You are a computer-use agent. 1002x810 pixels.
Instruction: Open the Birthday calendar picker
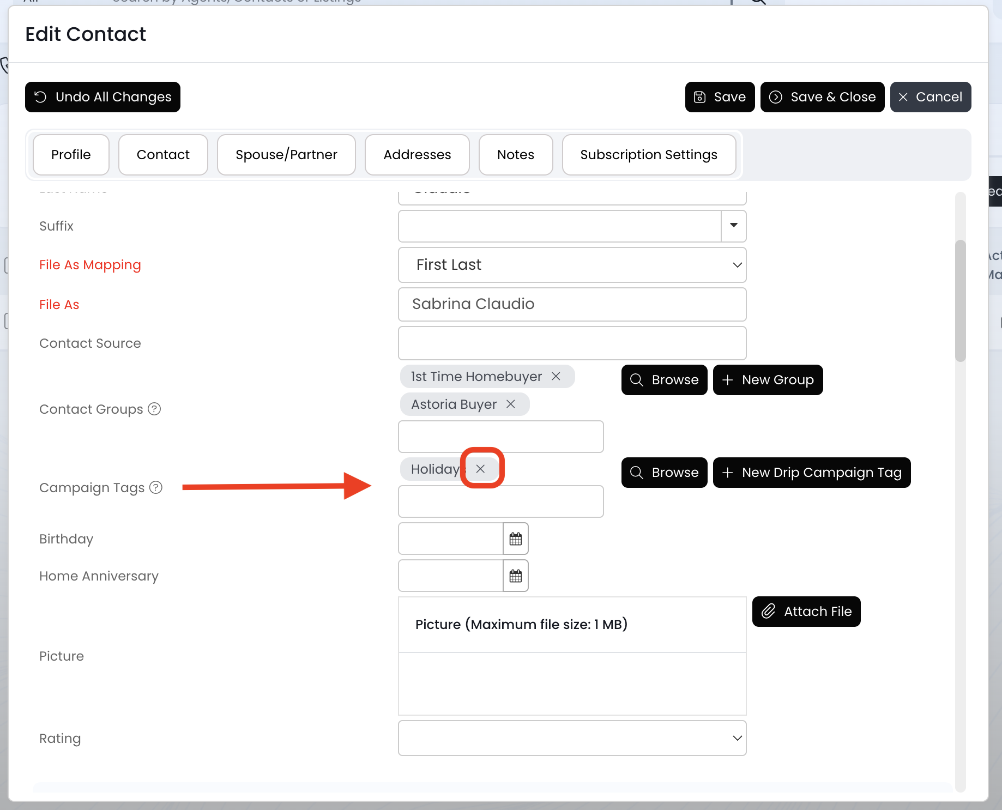(x=515, y=539)
